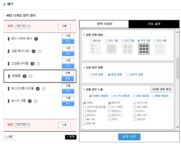The height and width of the screenshot is (144, 181).
Task: Click 복사 button for 메인 이벤트 배너
Action: [x=68, y=41]
